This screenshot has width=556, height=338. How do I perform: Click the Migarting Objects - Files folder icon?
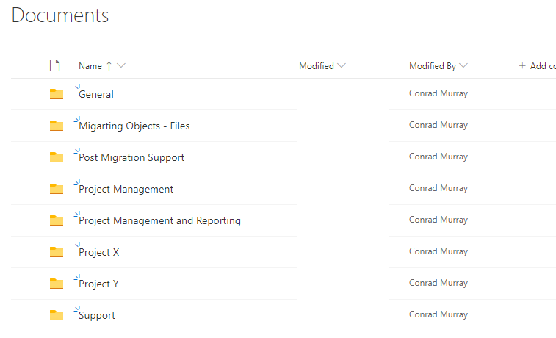pos(57,126)
